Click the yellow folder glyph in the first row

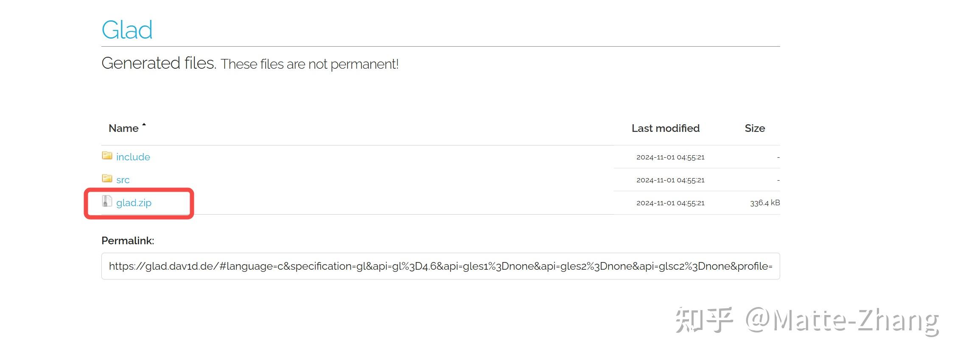pyautogui.click(x=107, y=156)
